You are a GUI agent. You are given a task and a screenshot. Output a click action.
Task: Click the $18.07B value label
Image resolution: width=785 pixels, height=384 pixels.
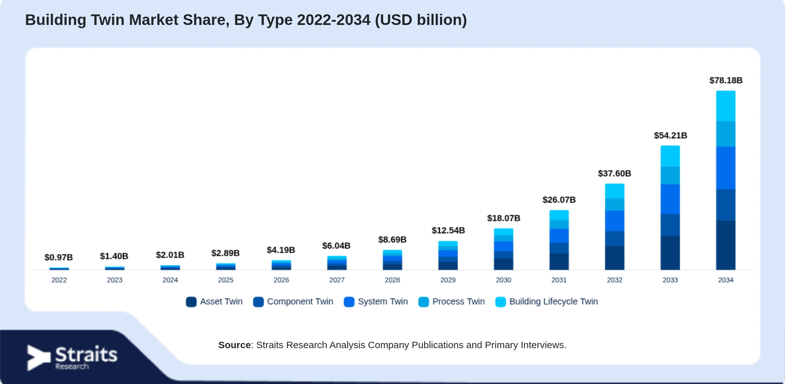[504, 218]
